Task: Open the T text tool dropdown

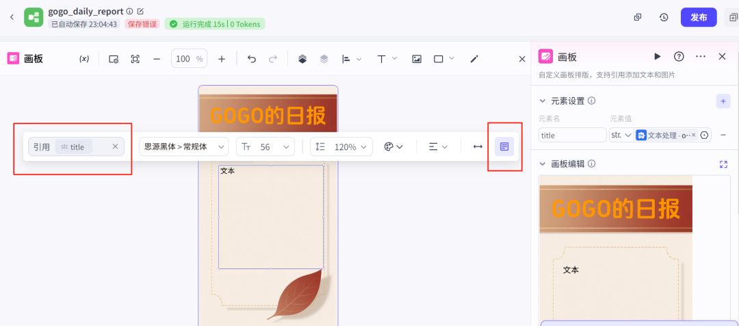Action: point(387,59)
